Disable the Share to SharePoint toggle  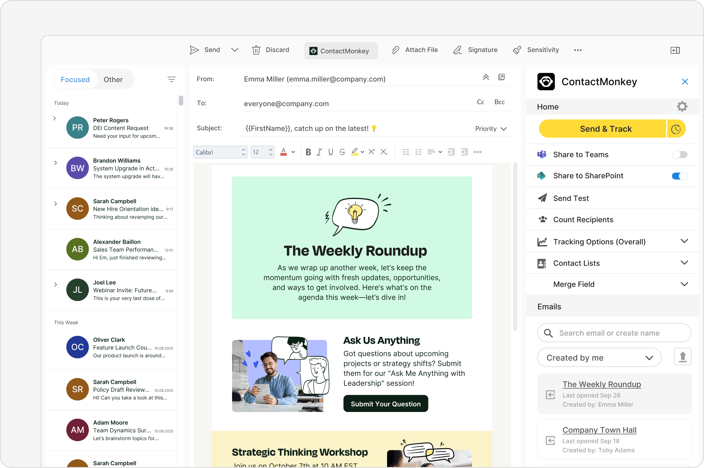679,176
